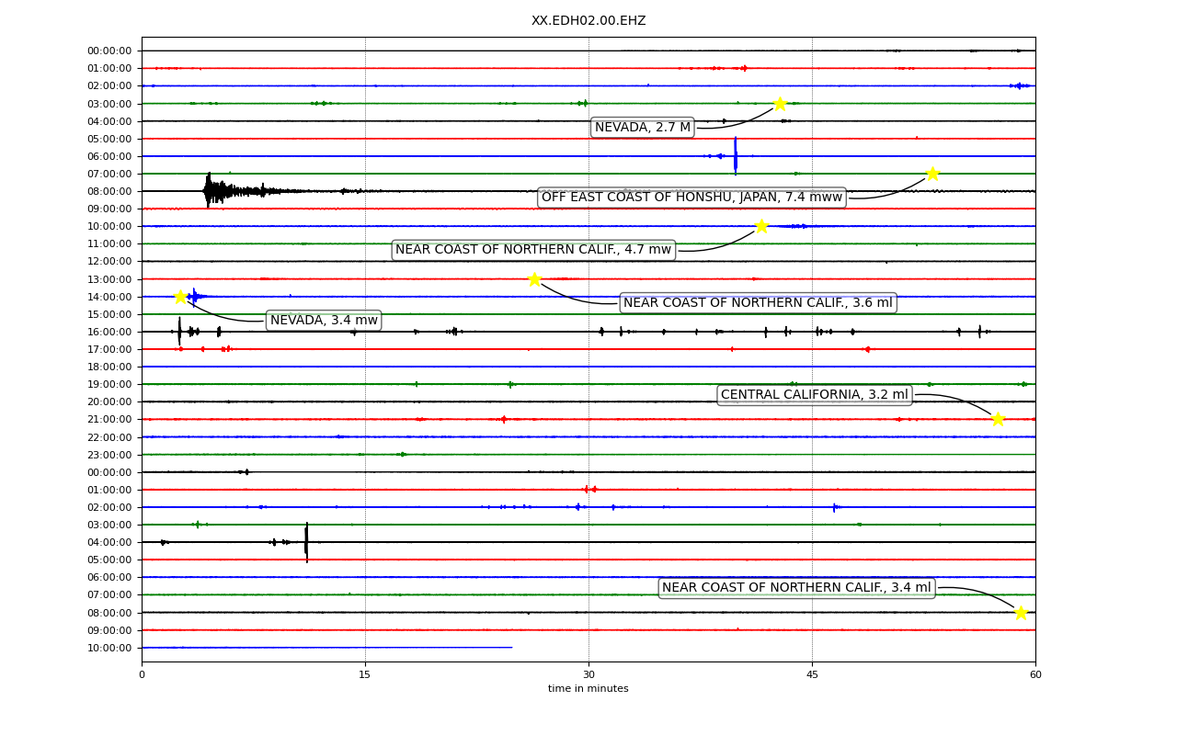Click the large black waveform burst on the 08:00:00 trace
This screenshot has height=735, width=1177.
(x=239, y=191)
